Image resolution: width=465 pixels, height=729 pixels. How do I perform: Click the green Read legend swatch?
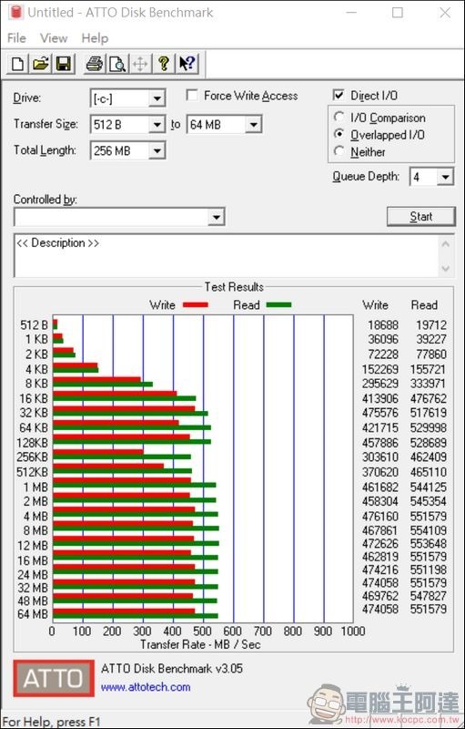pos(278,305)
